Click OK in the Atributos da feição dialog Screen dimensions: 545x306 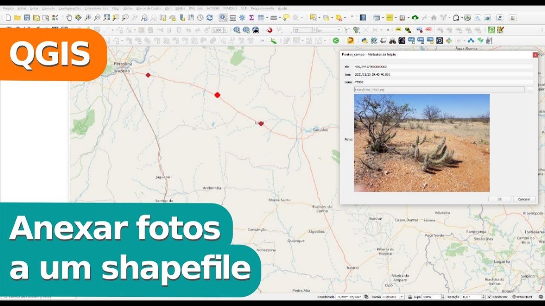click(499, 199)
